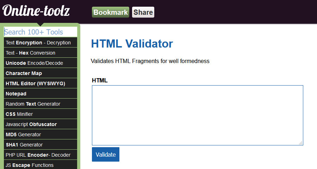Viewport: 317px width, 169px height.
Task: Select CSS Minifier from sidebar
Action: [x=41, y=114]
